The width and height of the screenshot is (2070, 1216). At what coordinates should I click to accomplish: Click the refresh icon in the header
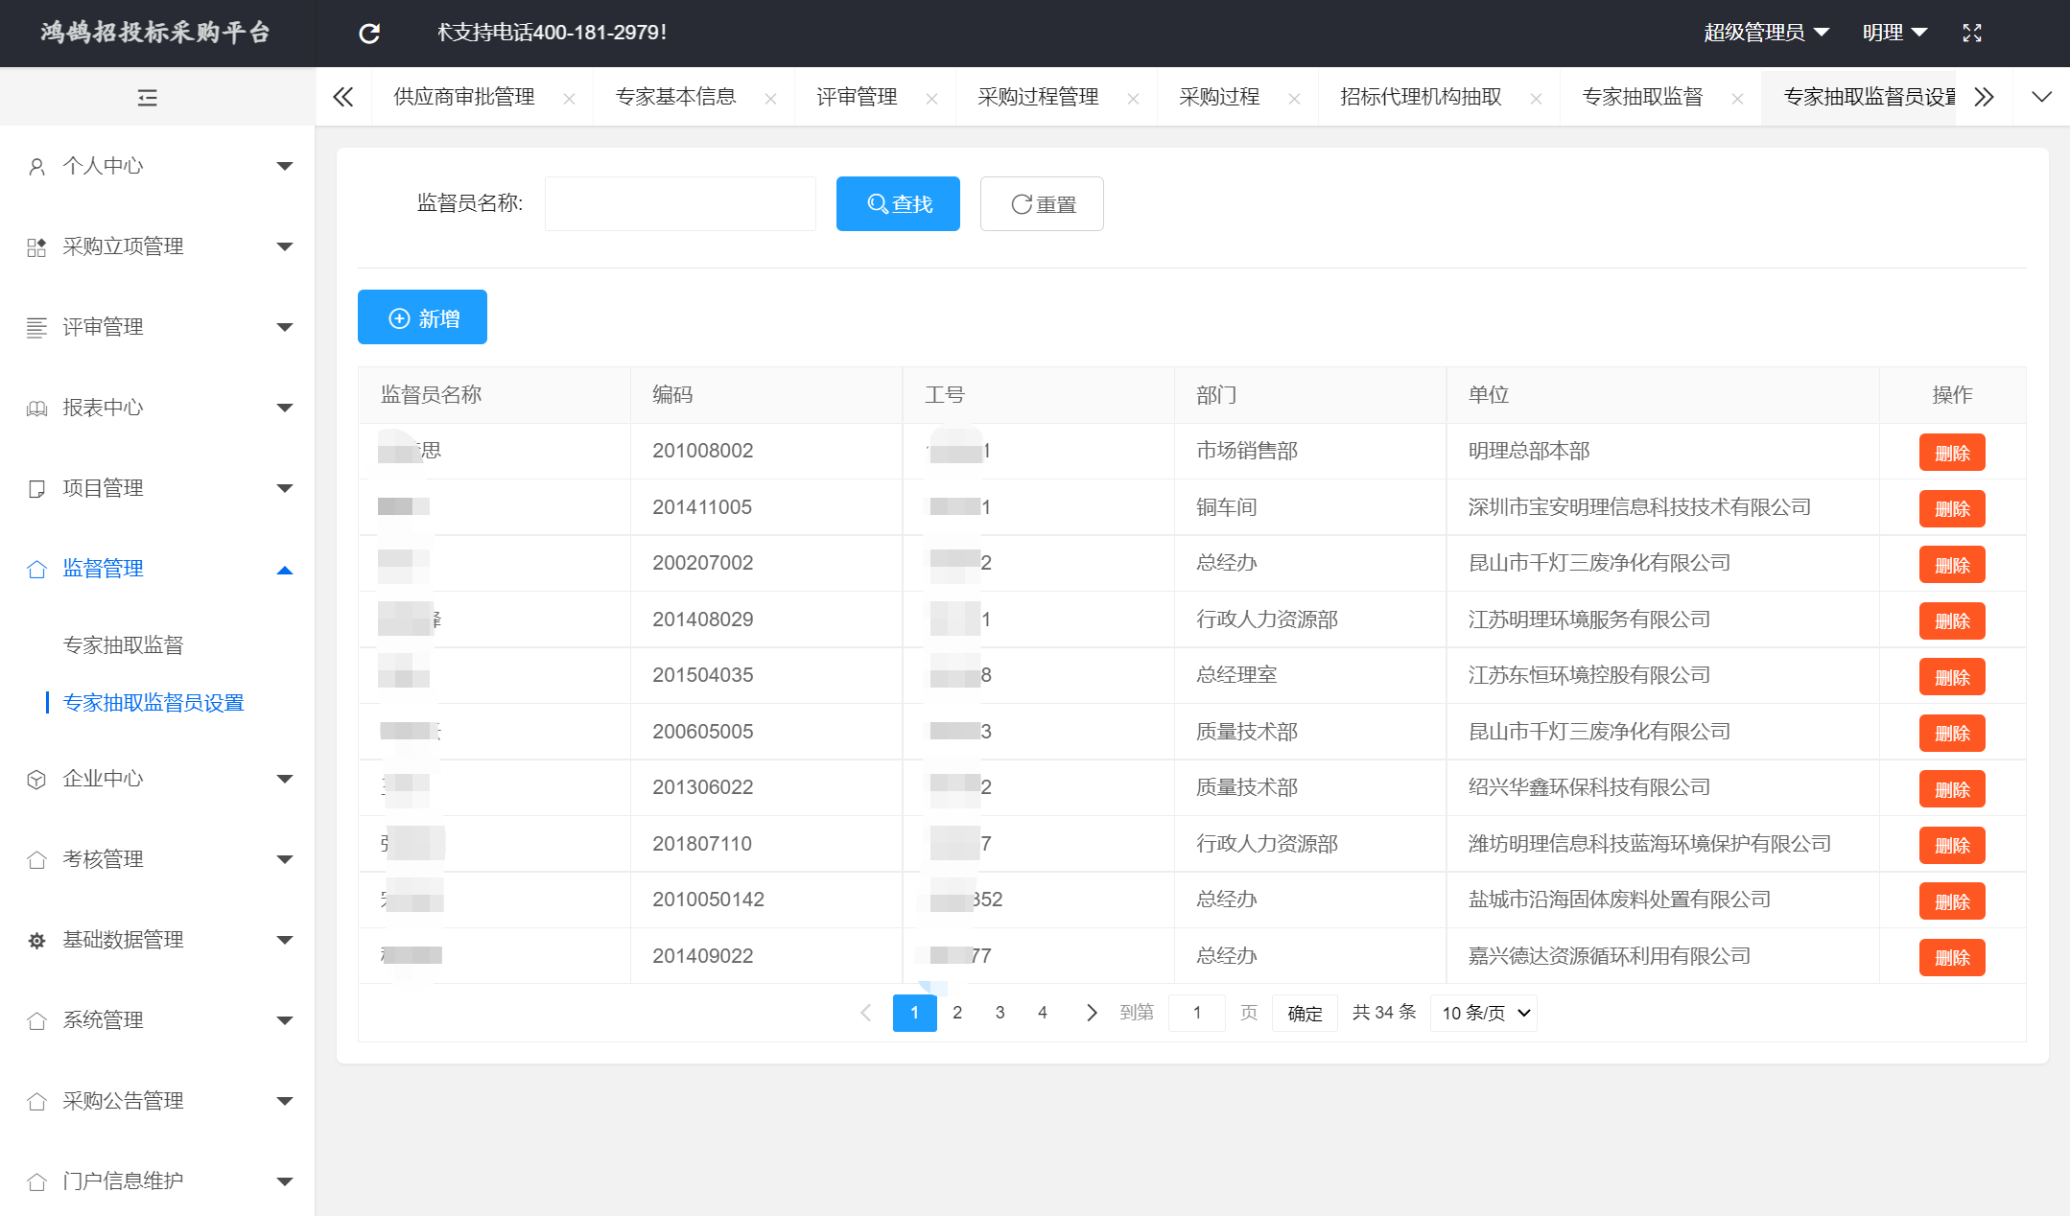369,34
